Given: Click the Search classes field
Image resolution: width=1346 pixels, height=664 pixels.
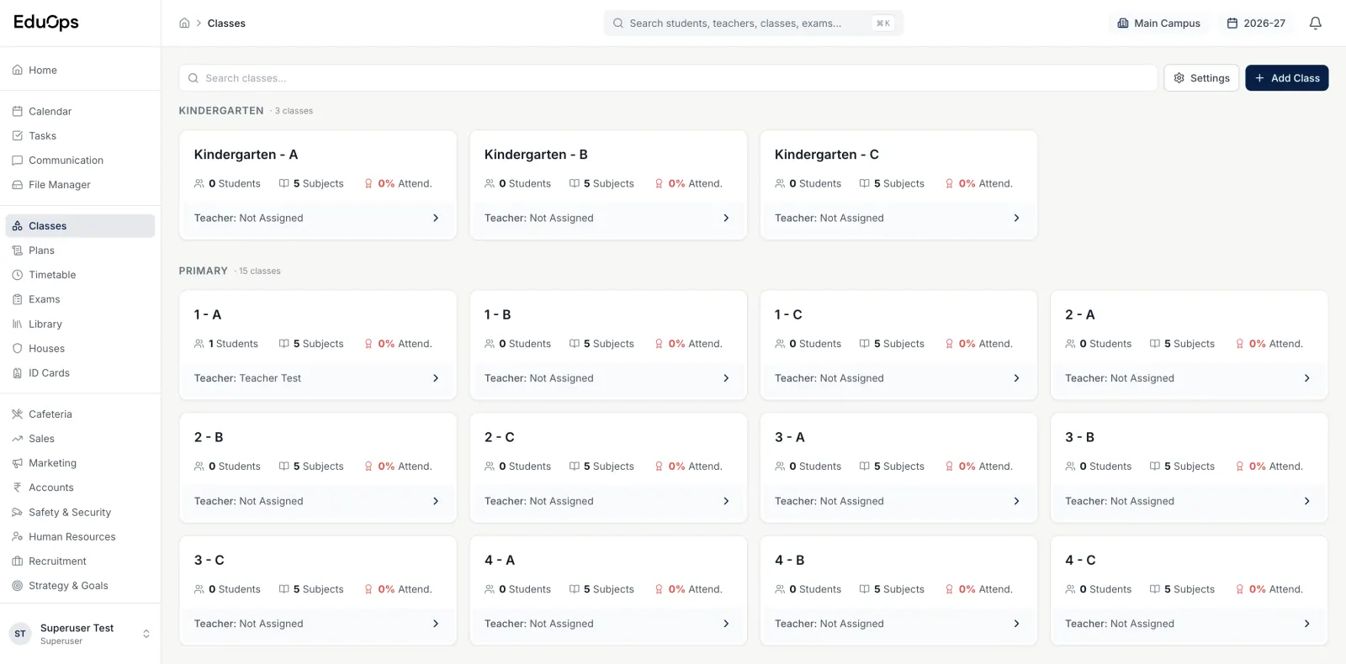Looking at the screenshot, I should pos(668,78).
